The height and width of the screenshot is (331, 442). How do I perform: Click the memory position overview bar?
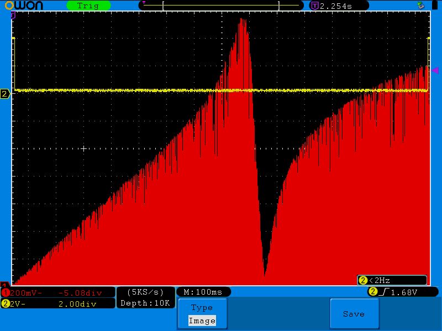221,6
